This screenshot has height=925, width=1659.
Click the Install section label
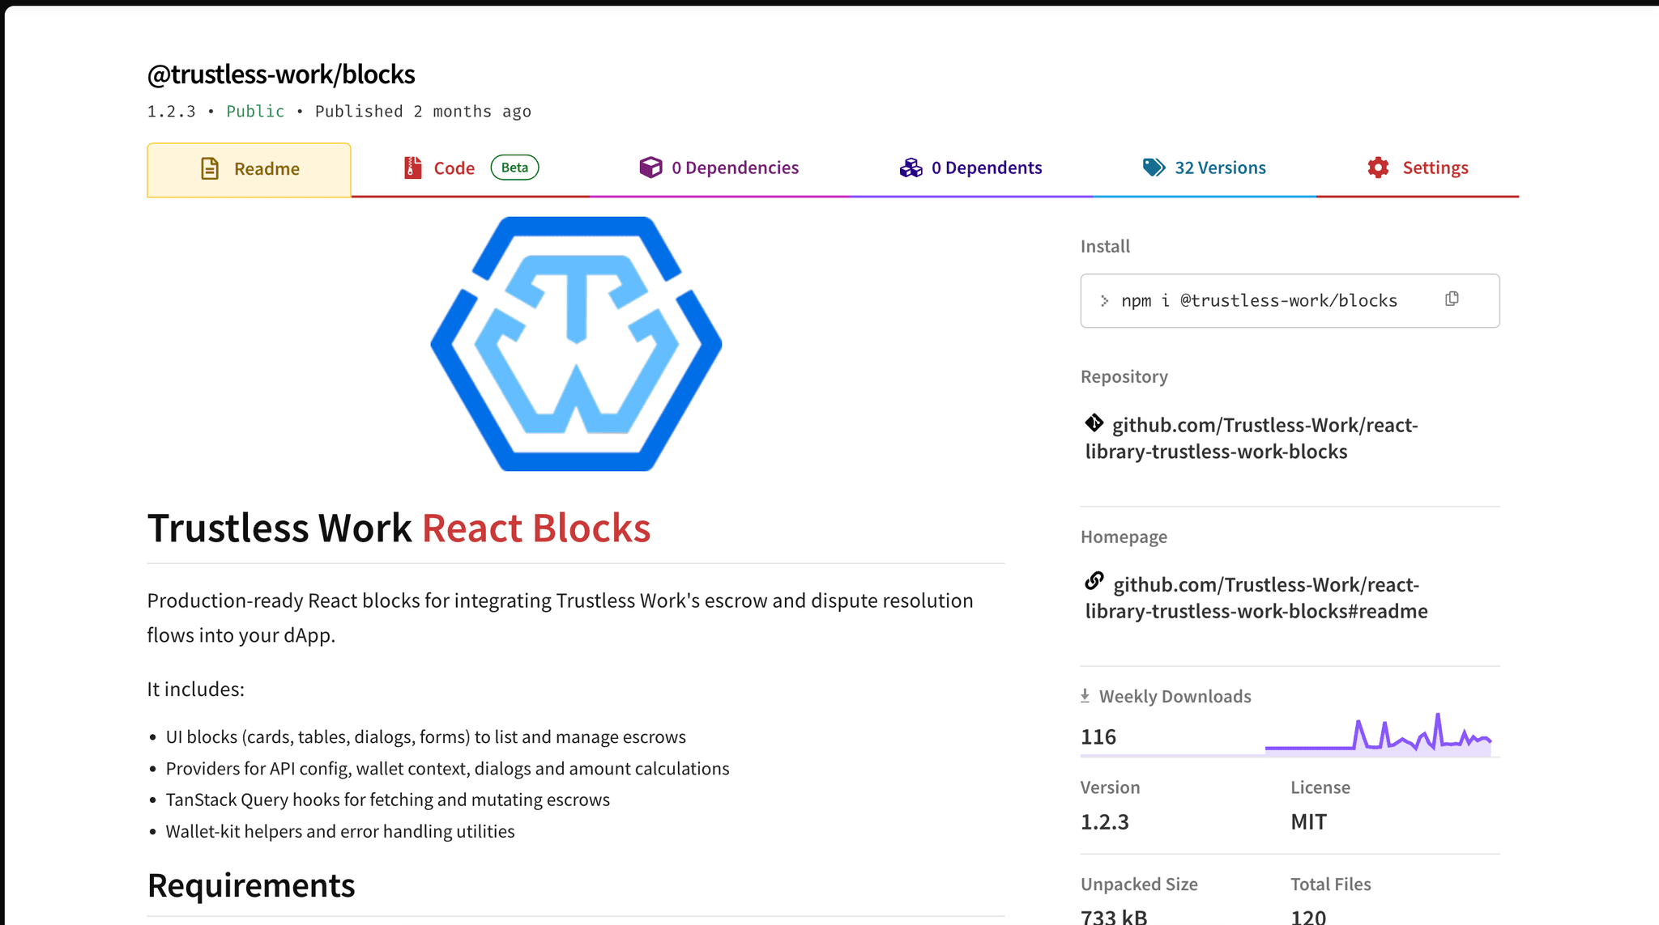click(x=1105, y=246)
